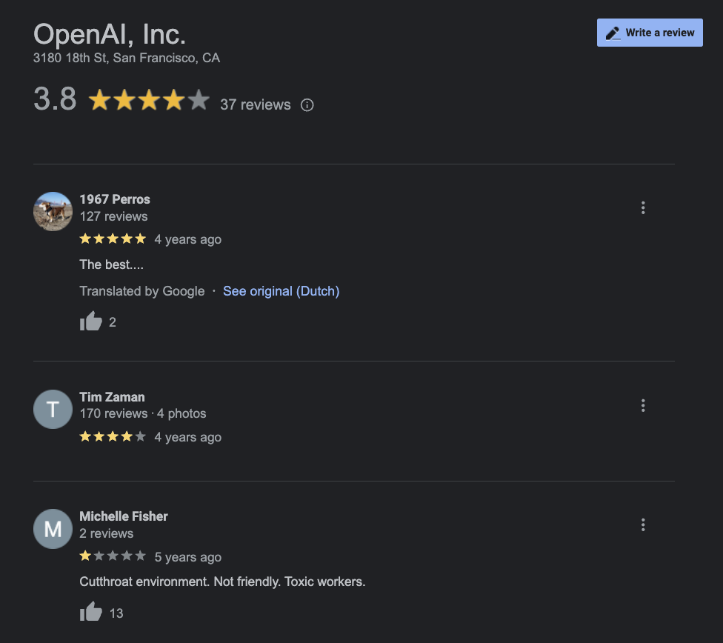The height and width of the screenshot is (643, 723).
Task: Click the one-star icon on Michelle Fisher's review
Action: click(85, 556)
